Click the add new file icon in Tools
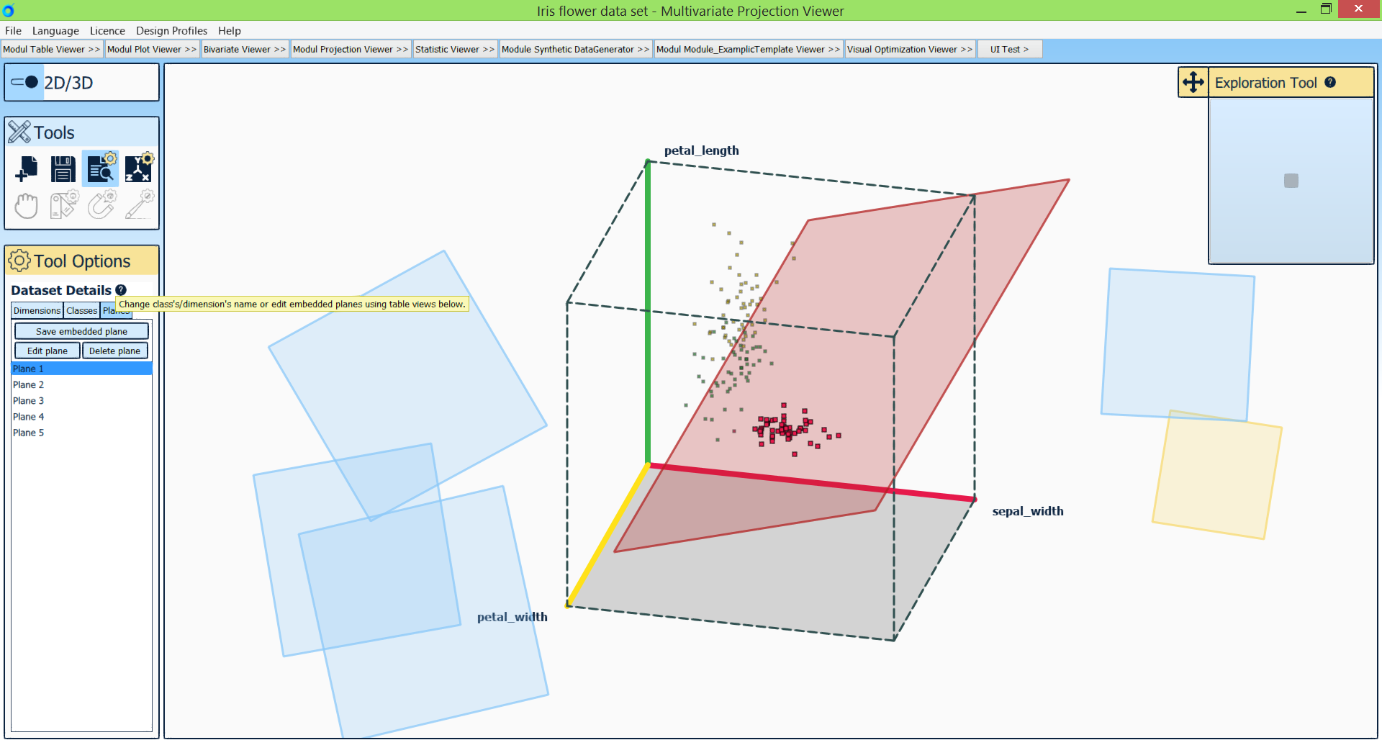The image size is (1382, 740). (x=27, y=169)
